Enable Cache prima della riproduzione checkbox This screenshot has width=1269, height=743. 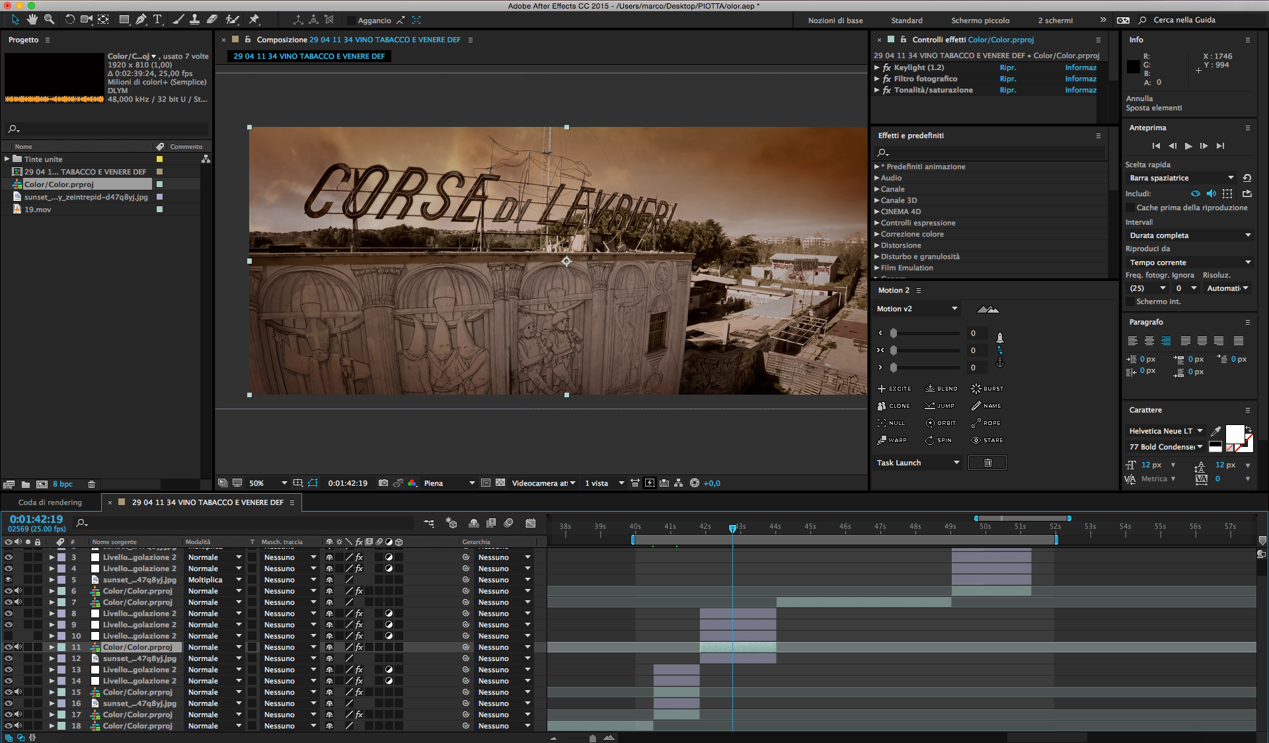1130,208
